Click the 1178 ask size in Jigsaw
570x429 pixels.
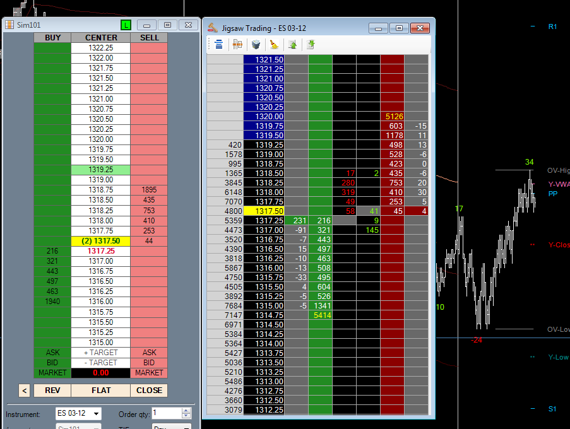[x=392, y=135]
